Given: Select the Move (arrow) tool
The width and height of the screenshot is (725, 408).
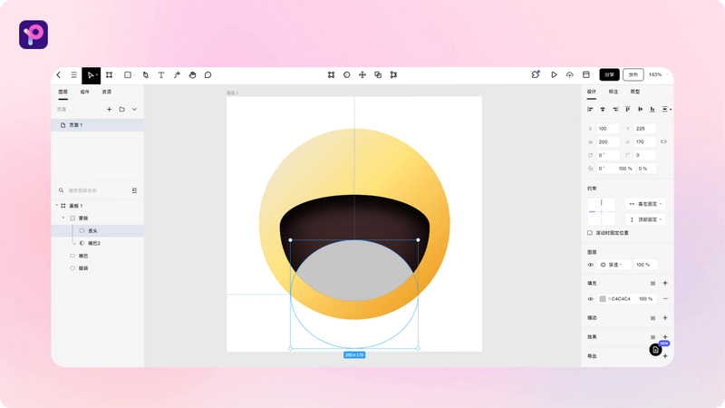Looking at the screenshot, I should click(92, 75).
